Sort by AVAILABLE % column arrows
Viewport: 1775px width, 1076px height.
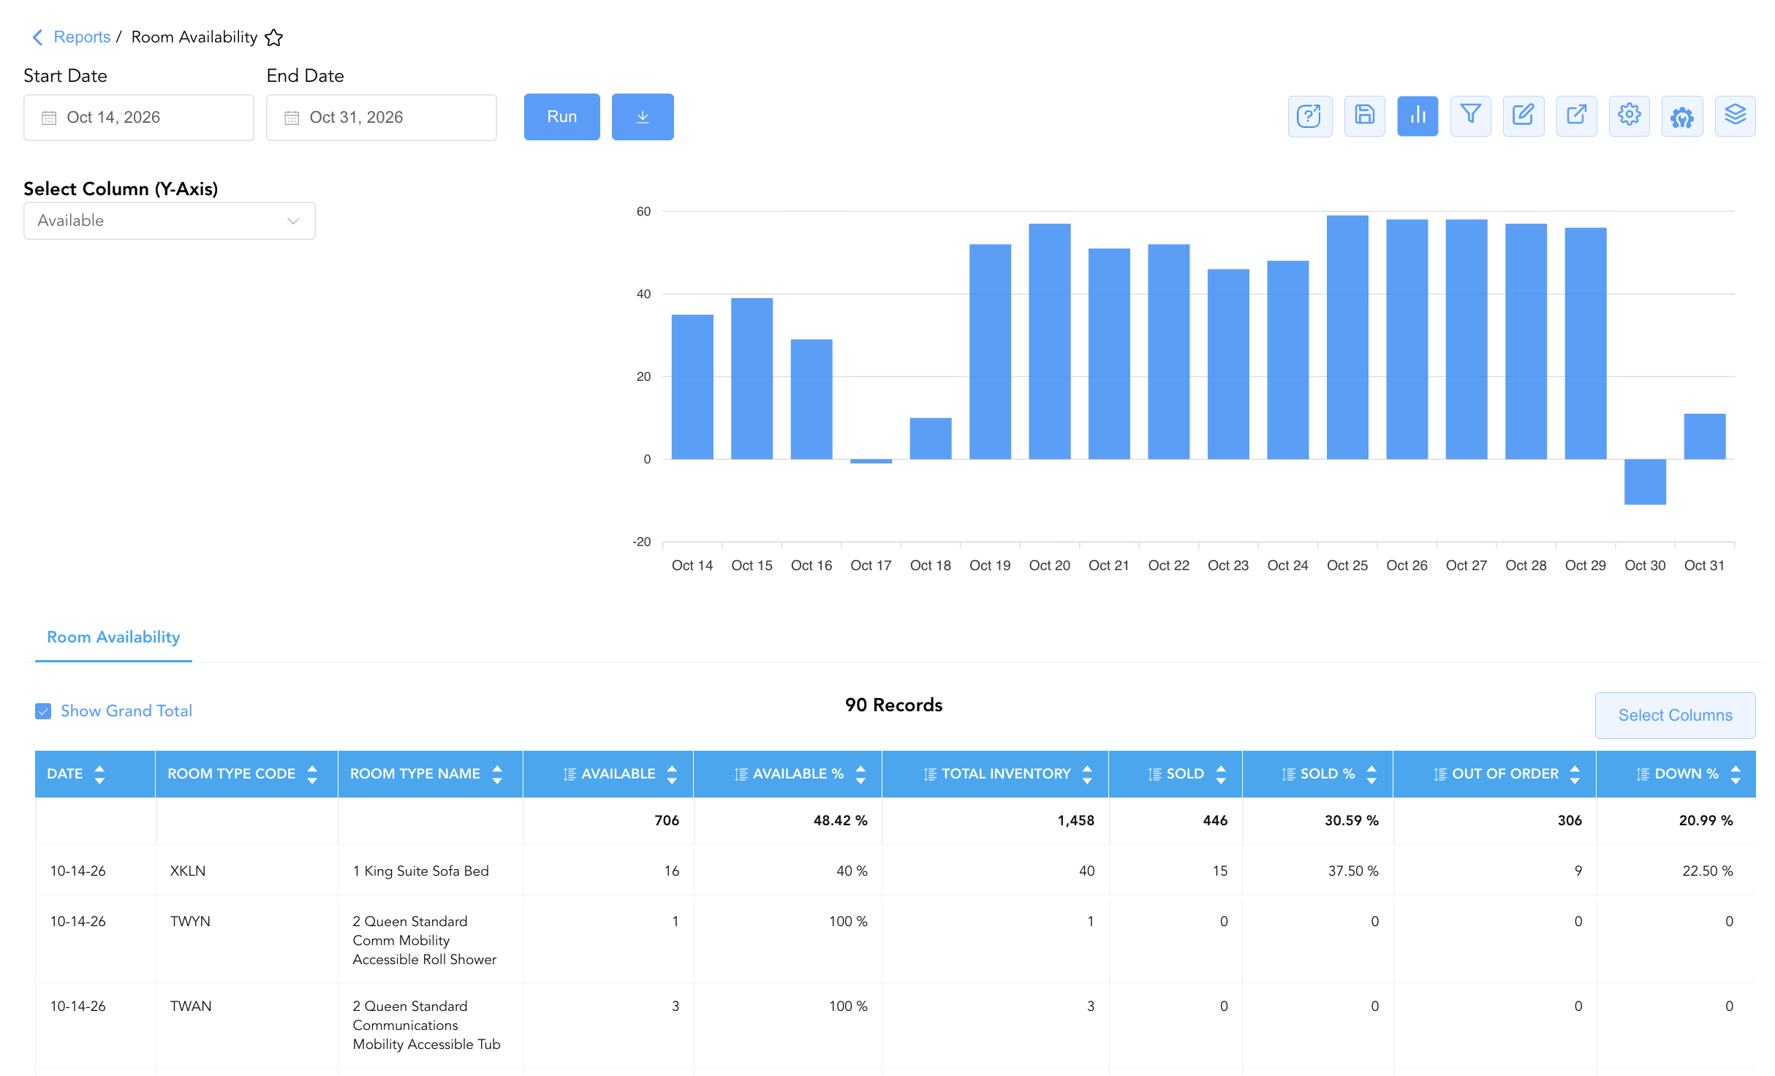[x=861, y=774]
